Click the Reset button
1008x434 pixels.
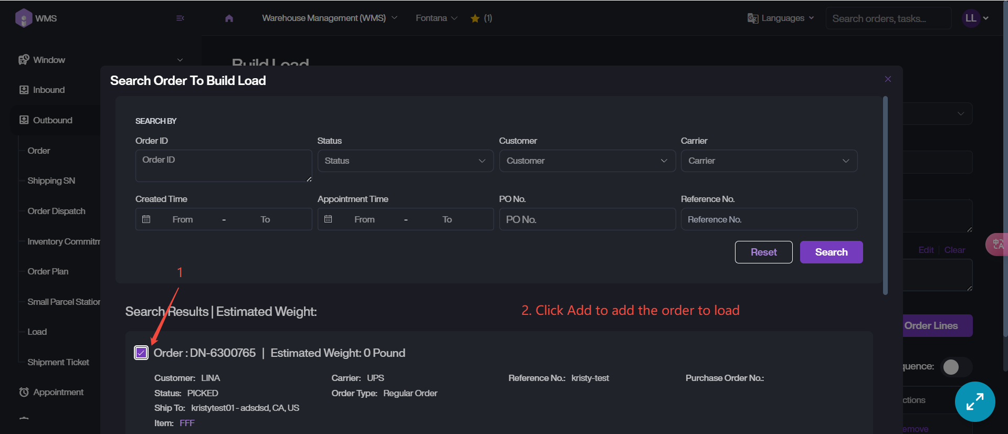[763, 252]
